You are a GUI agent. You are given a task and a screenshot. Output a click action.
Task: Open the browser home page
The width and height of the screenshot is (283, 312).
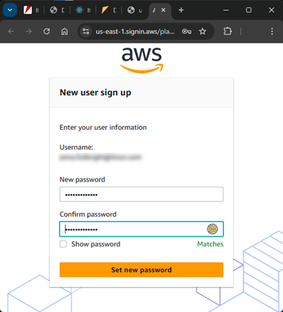64,32
